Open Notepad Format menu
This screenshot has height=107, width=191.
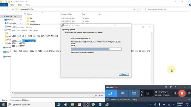point(24,31)
